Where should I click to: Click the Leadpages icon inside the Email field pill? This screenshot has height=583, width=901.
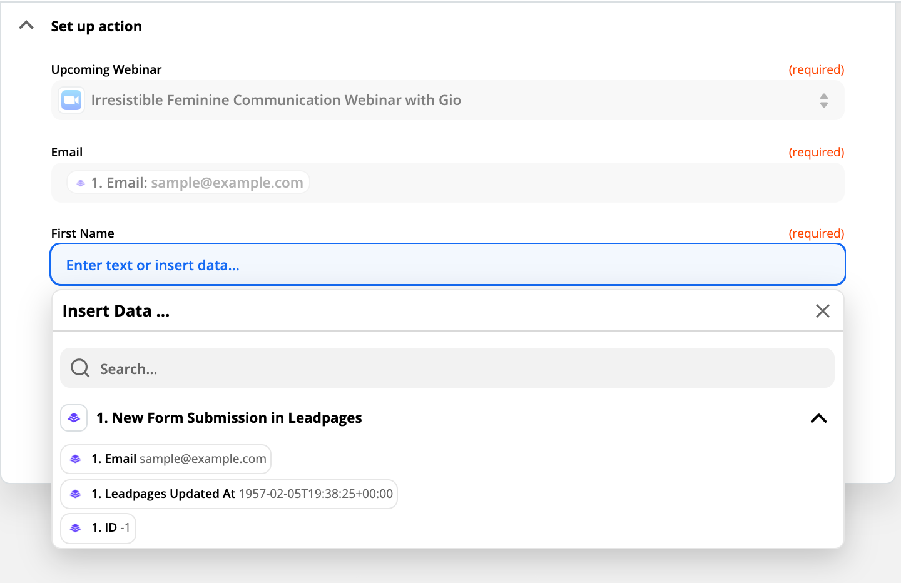[x=81, y=183]
